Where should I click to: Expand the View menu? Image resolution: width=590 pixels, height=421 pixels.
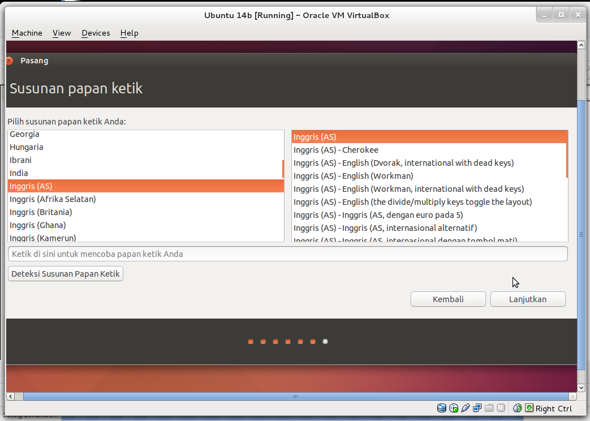tap(62, 33)
